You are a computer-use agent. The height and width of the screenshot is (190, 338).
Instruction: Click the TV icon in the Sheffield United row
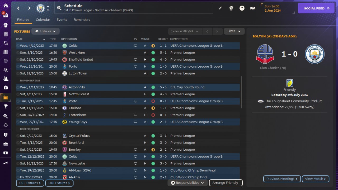[x=135, y=60]
